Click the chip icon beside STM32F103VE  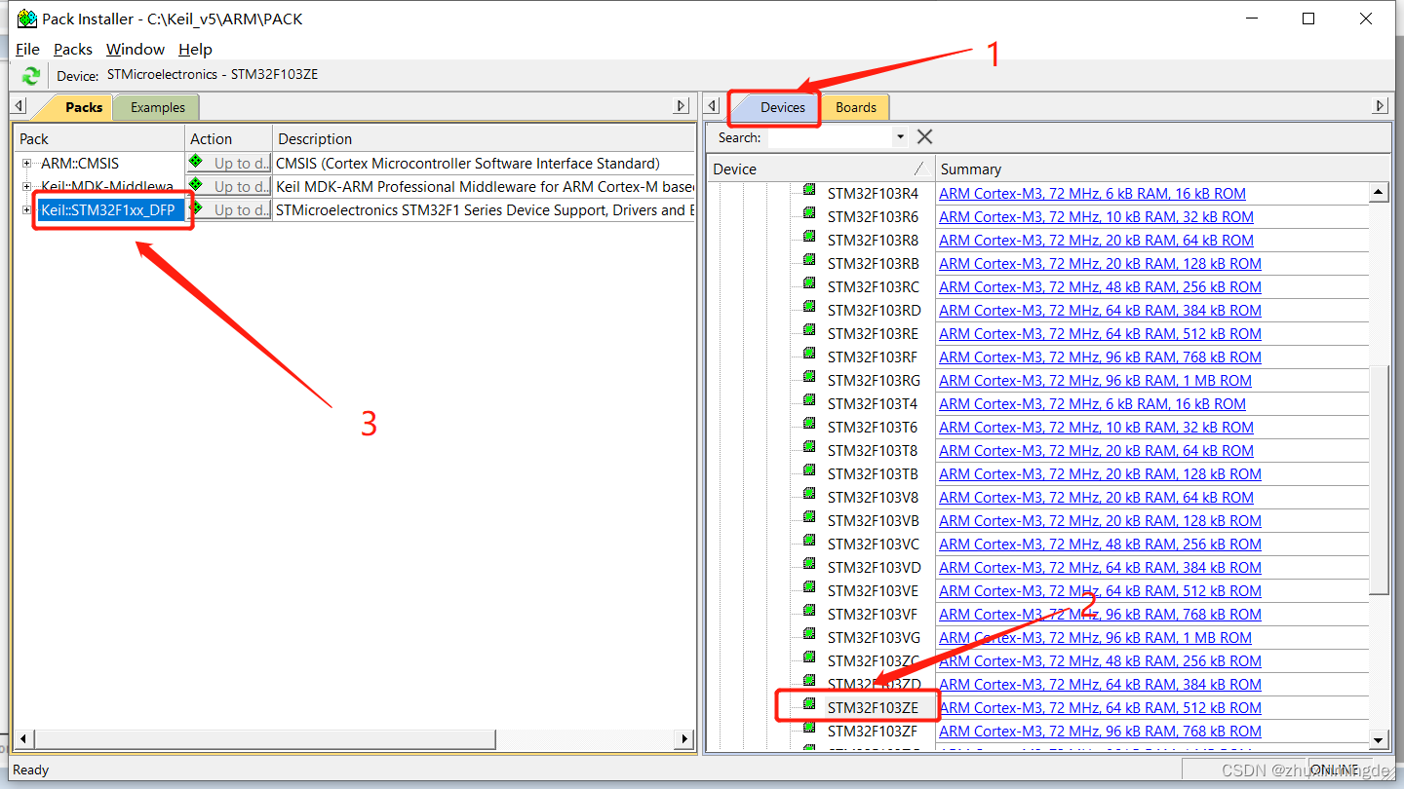[809, 588]
